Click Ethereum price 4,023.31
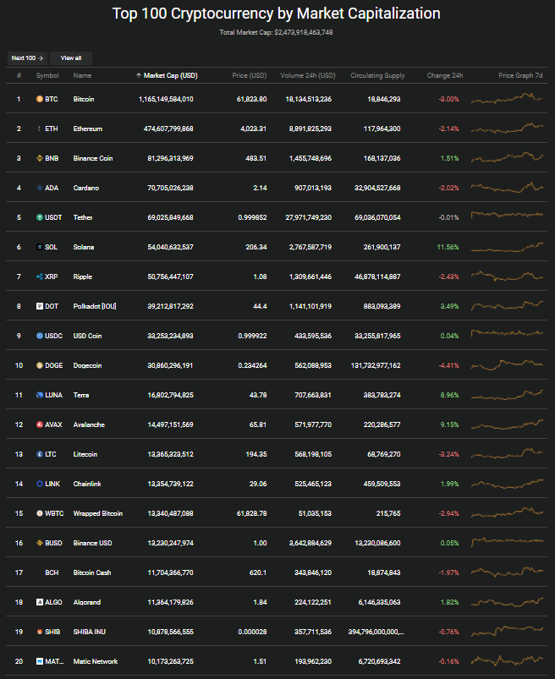 [254, 129]
